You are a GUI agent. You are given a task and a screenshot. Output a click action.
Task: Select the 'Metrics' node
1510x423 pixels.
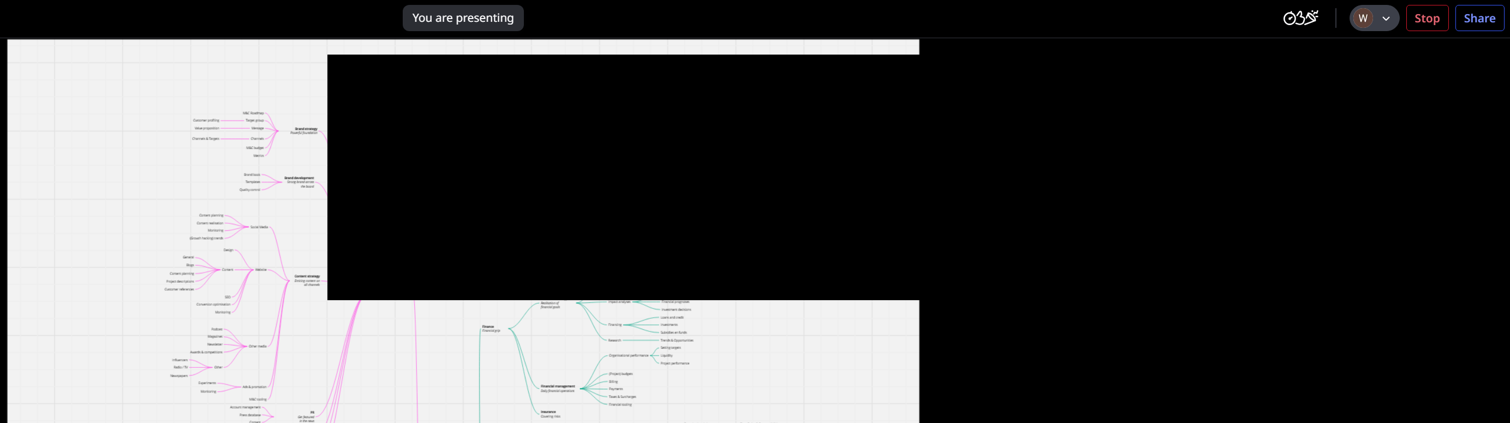coord(259,156)
